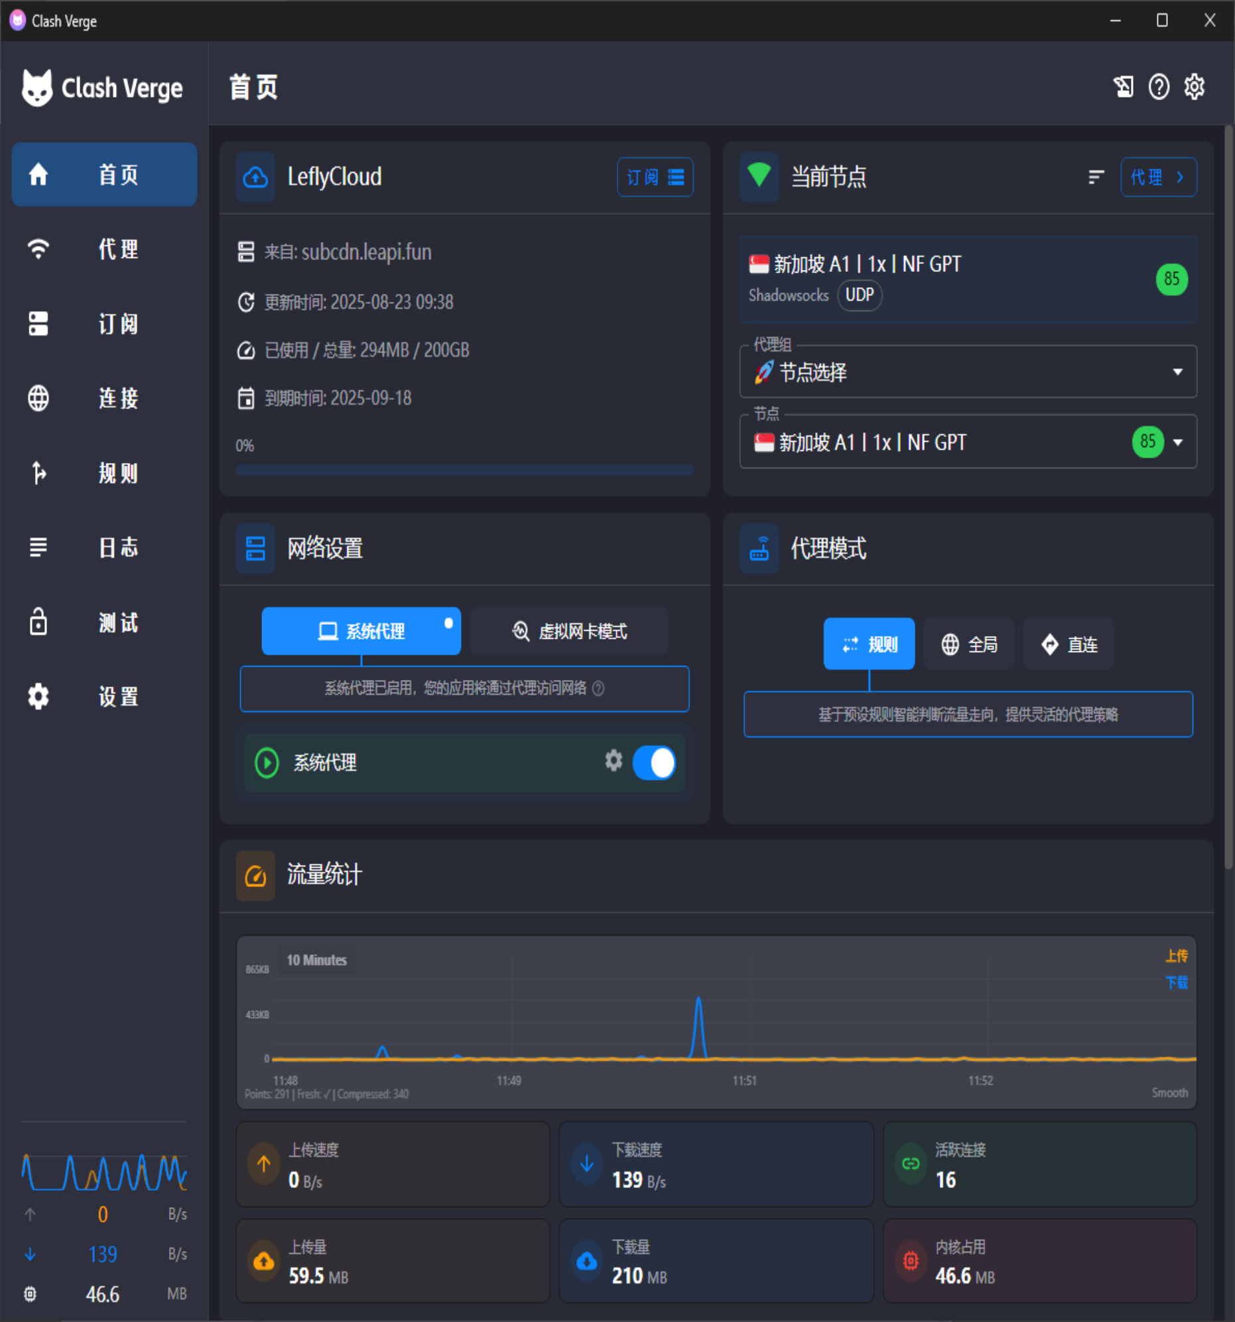Click the help question mark icon in header

[x=1159, y=86]
